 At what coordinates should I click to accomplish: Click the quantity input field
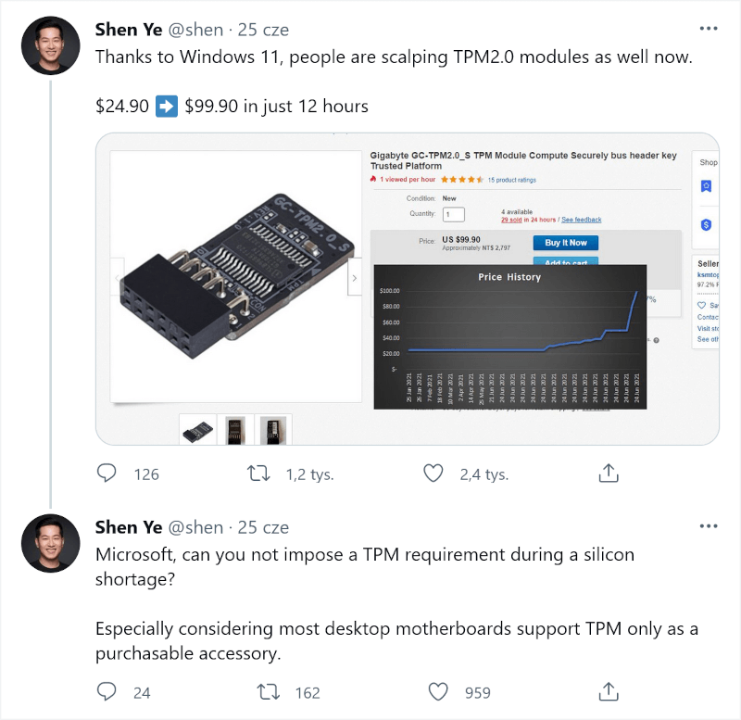[x=453, y=214]
